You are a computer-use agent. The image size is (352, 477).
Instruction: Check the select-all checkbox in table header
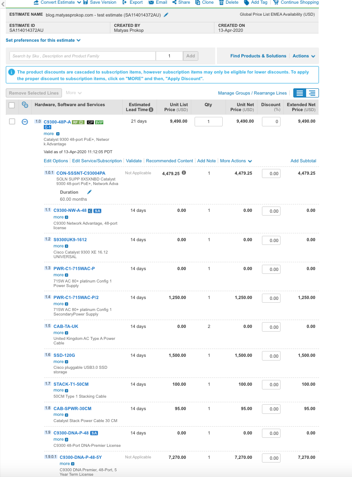coord(12,105)
